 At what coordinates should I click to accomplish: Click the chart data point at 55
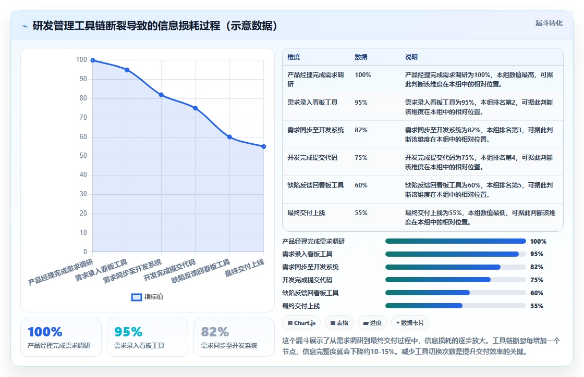264,146
